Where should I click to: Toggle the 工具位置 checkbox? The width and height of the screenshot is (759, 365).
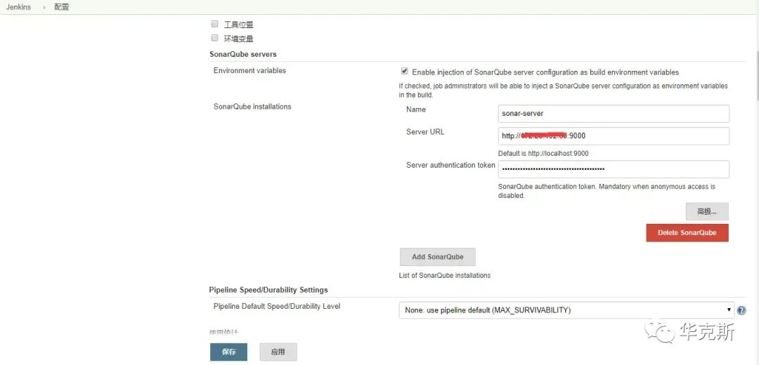click(215, 24)
